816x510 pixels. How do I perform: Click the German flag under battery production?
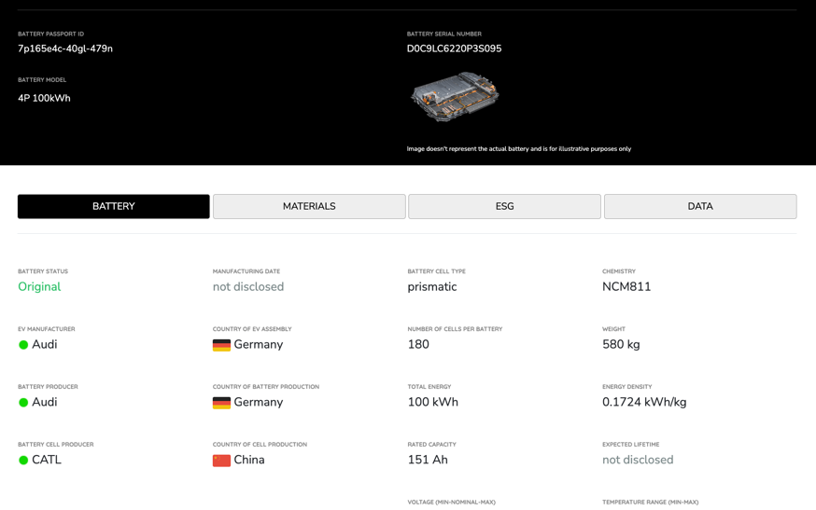click(x=221, y=403)
